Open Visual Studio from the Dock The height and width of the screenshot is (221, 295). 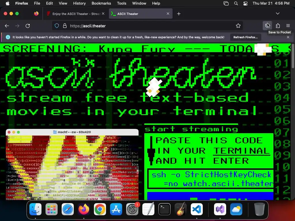pyautogui.click(x=220, y=209)
